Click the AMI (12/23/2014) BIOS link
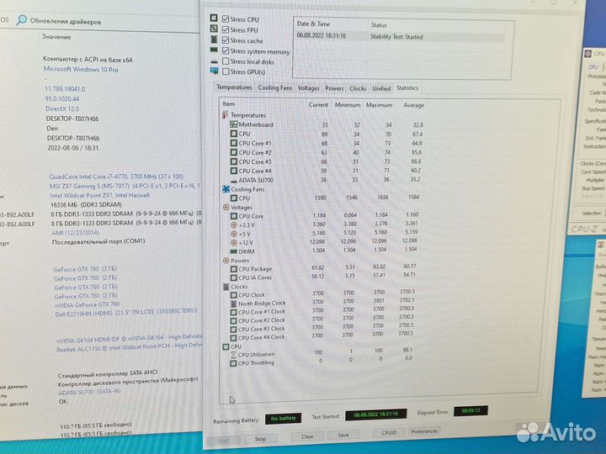 (x=76, y=233)
